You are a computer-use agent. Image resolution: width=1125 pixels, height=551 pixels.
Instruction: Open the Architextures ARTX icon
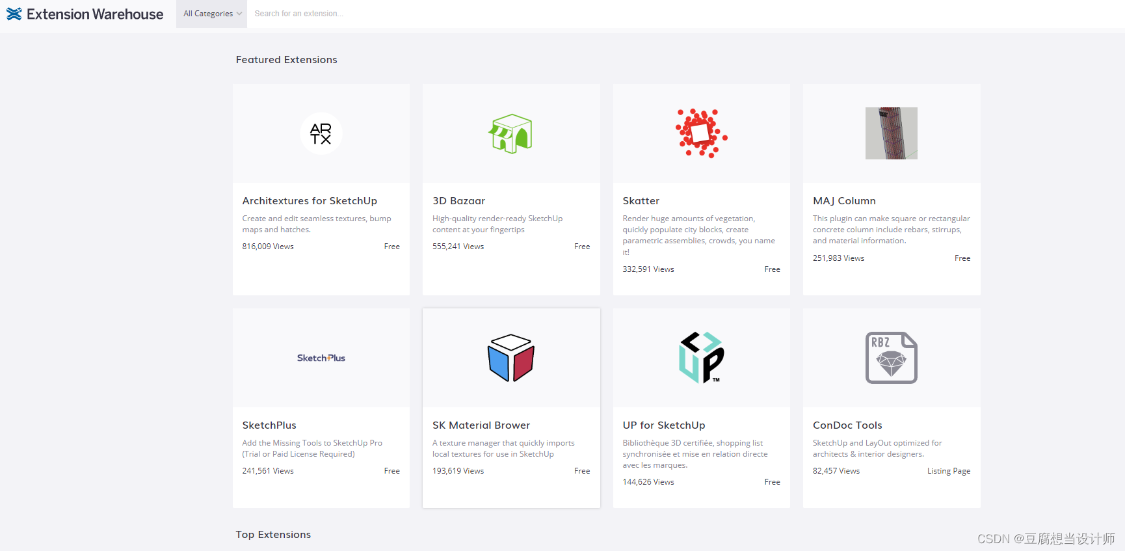(321, 133)
